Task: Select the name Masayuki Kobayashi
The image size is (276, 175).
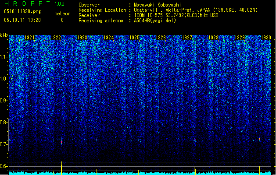Action: [158, 5]
